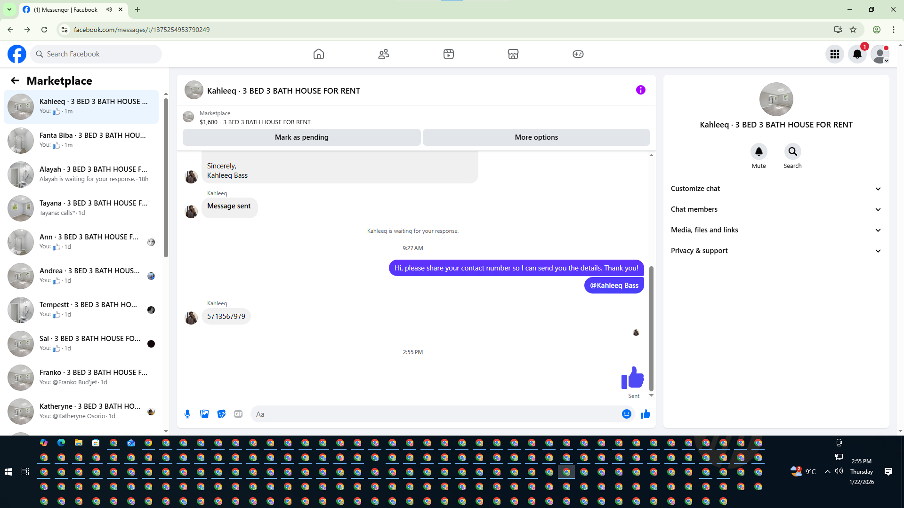The width and height of the screenshot is (904, 508).
Task: Click the More options button
Action: coord(536,137)
